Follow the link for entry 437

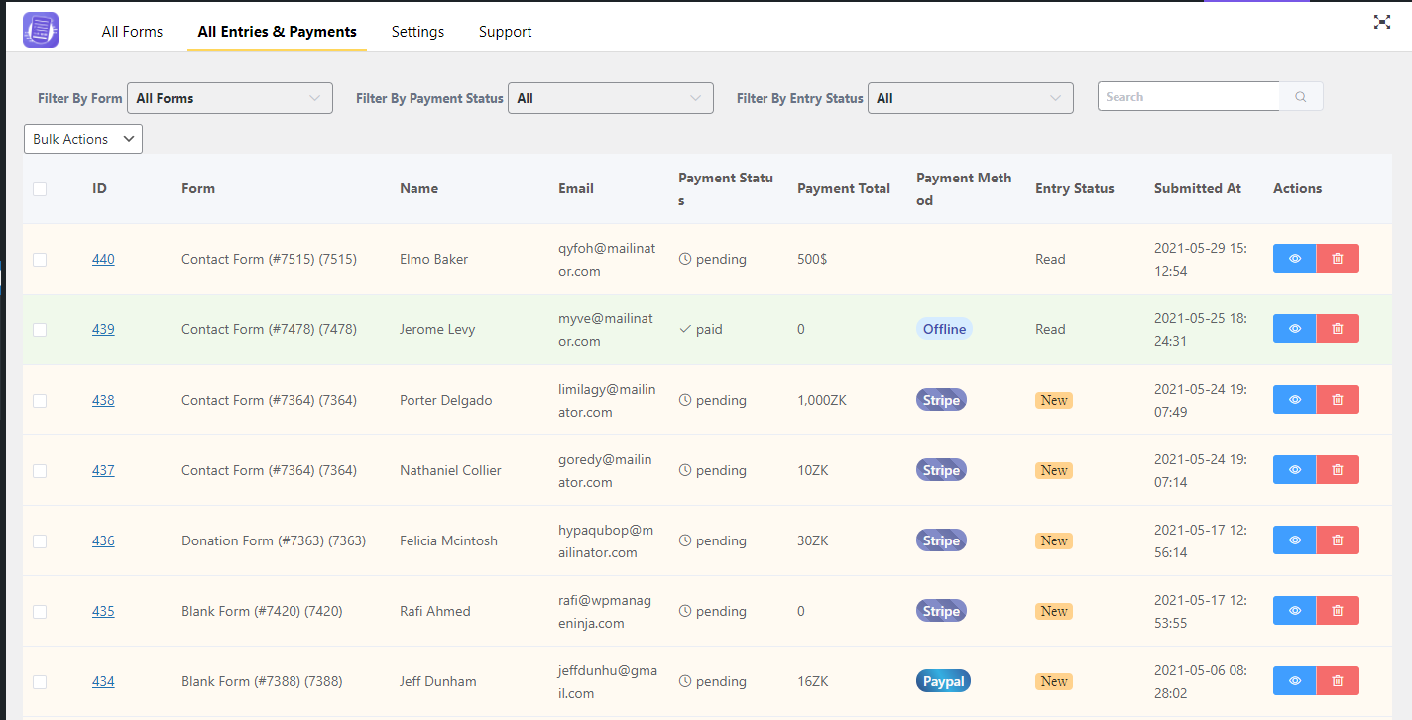pyautogui.click(x=103, y=469)
